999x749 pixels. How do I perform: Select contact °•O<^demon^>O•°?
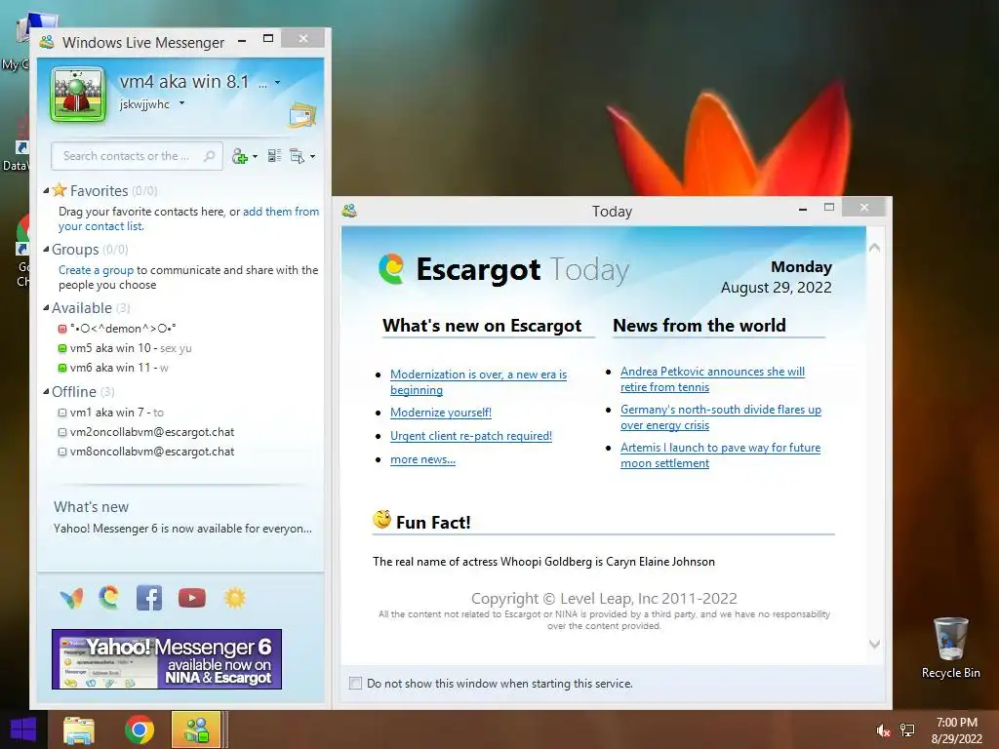(x=123, y=329)
